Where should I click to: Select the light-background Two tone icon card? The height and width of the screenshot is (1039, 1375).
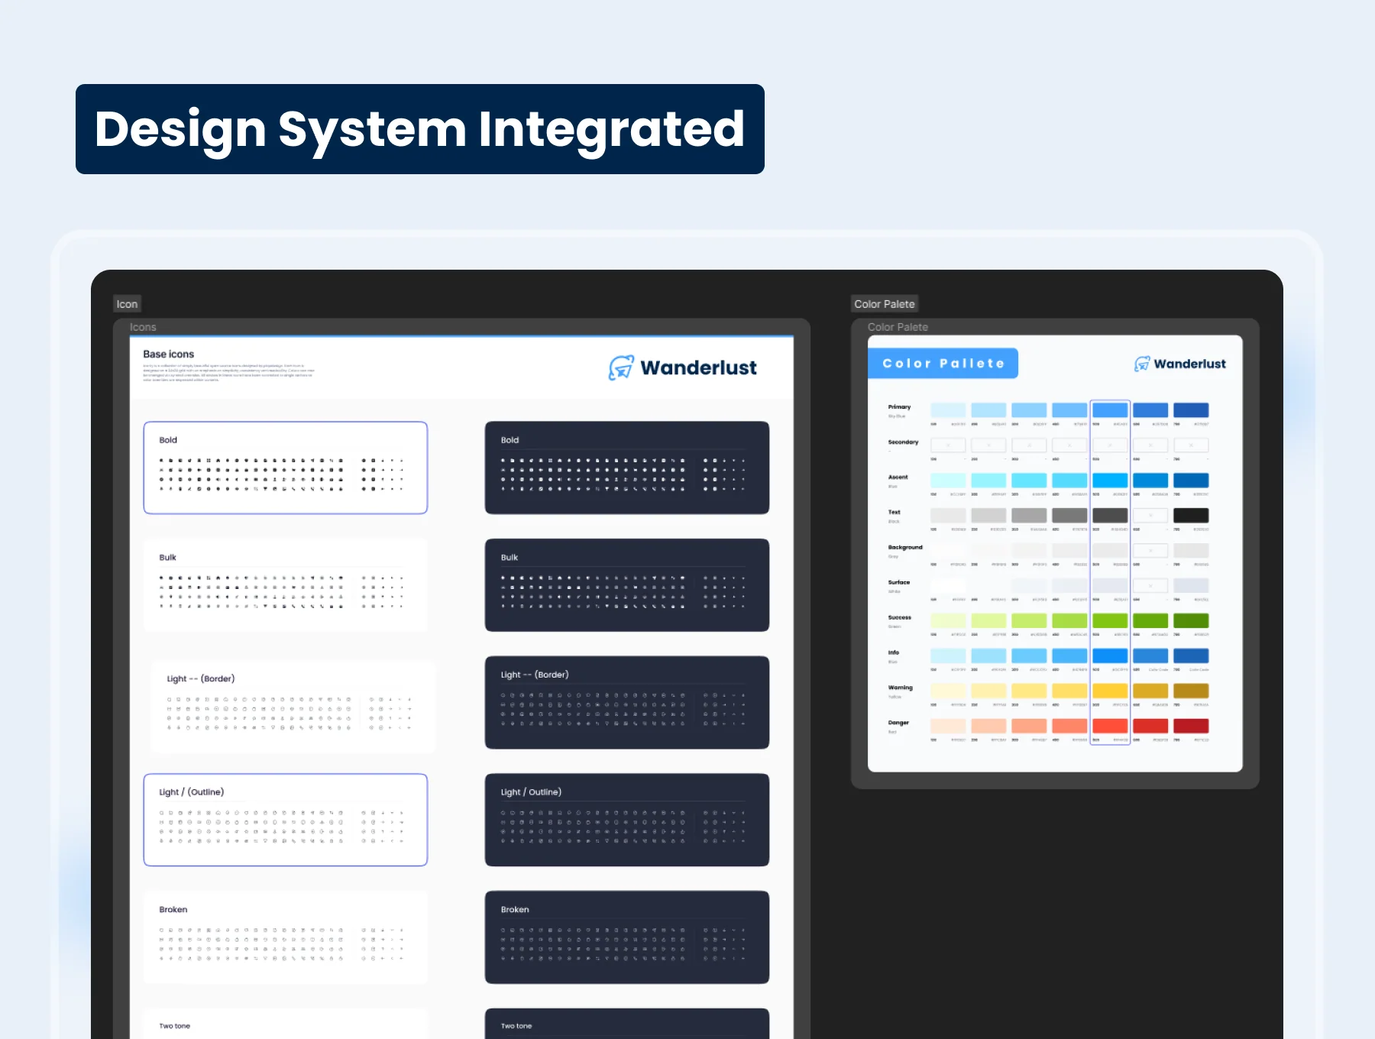point(286,1024)
